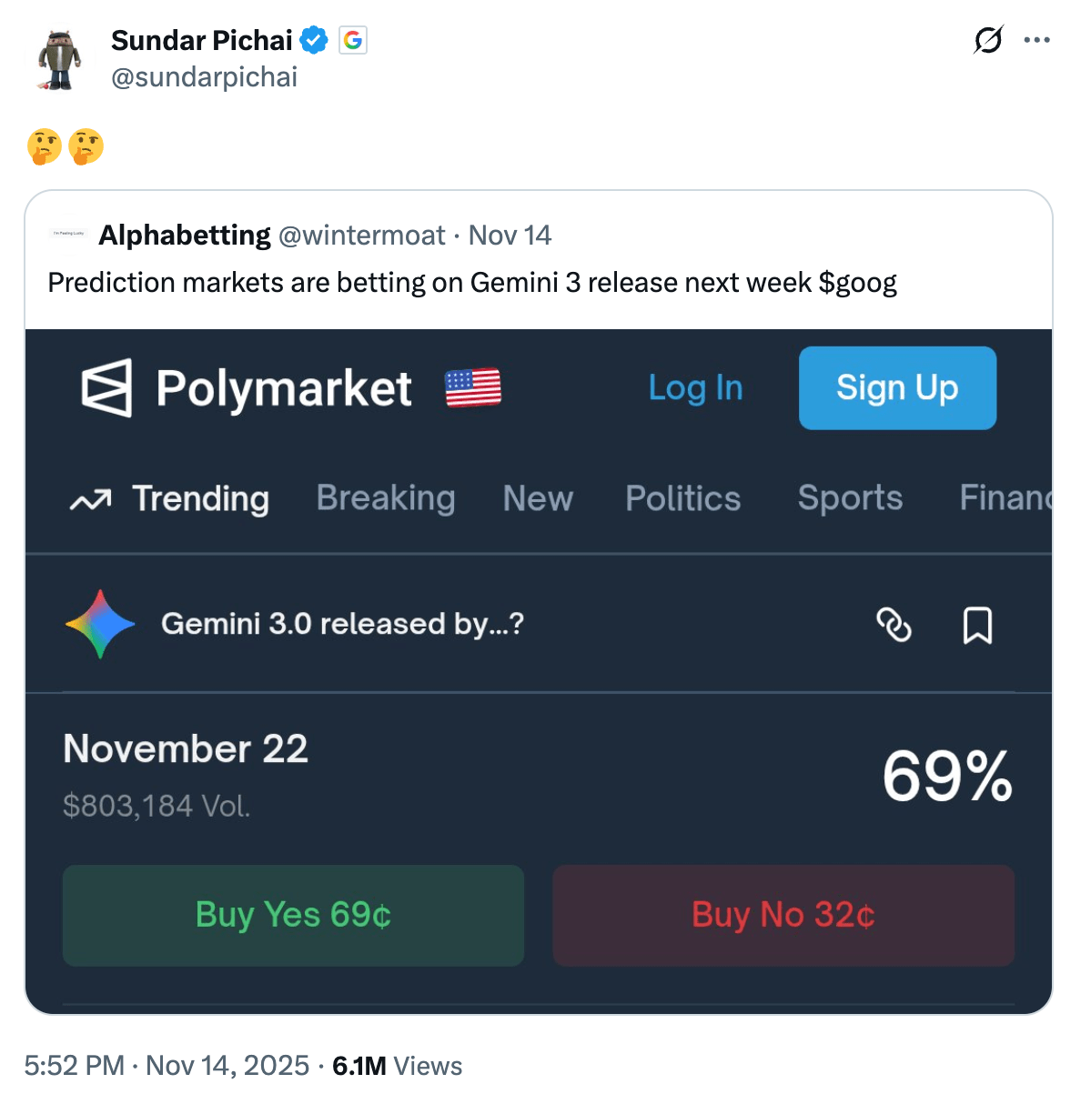
Task: Click the Breaking tab
Action: (x=386, y=498)
